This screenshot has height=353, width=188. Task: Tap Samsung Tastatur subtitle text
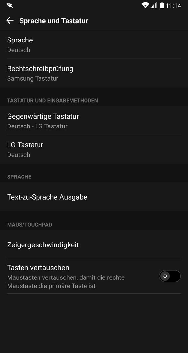click(x=33, y=78)
